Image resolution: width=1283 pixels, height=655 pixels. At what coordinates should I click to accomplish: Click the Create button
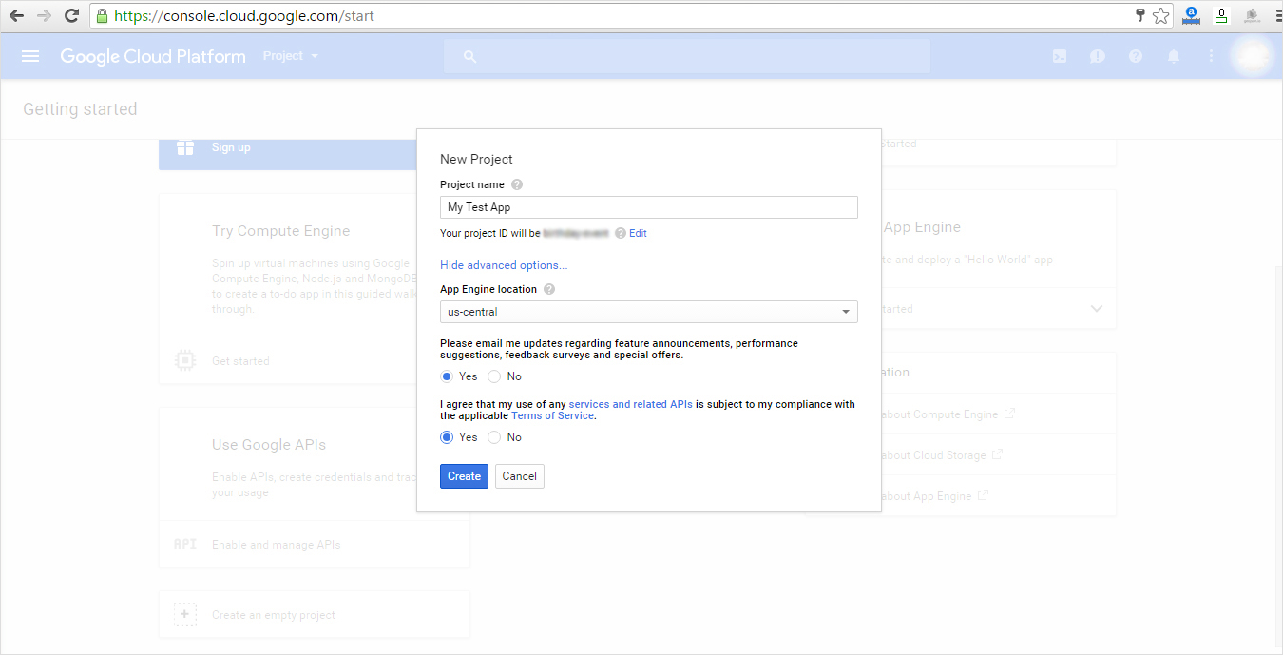(x=464, y=476)
